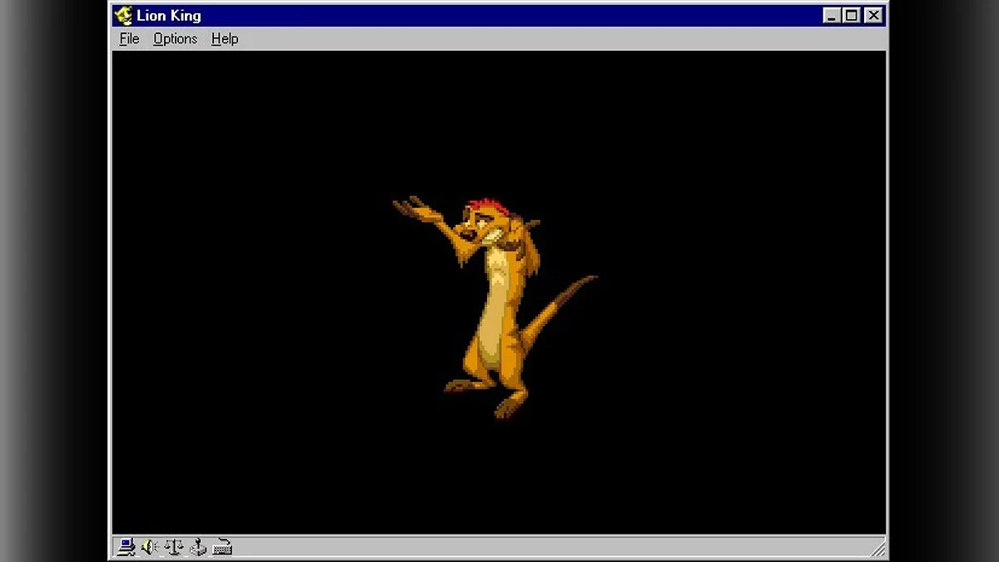Maximize the Lion King window

[851, 15]
